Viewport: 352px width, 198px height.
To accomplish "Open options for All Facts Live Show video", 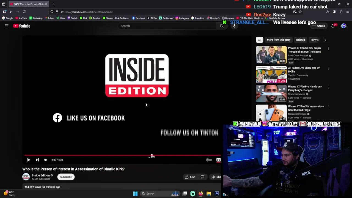I will (328, 68).
